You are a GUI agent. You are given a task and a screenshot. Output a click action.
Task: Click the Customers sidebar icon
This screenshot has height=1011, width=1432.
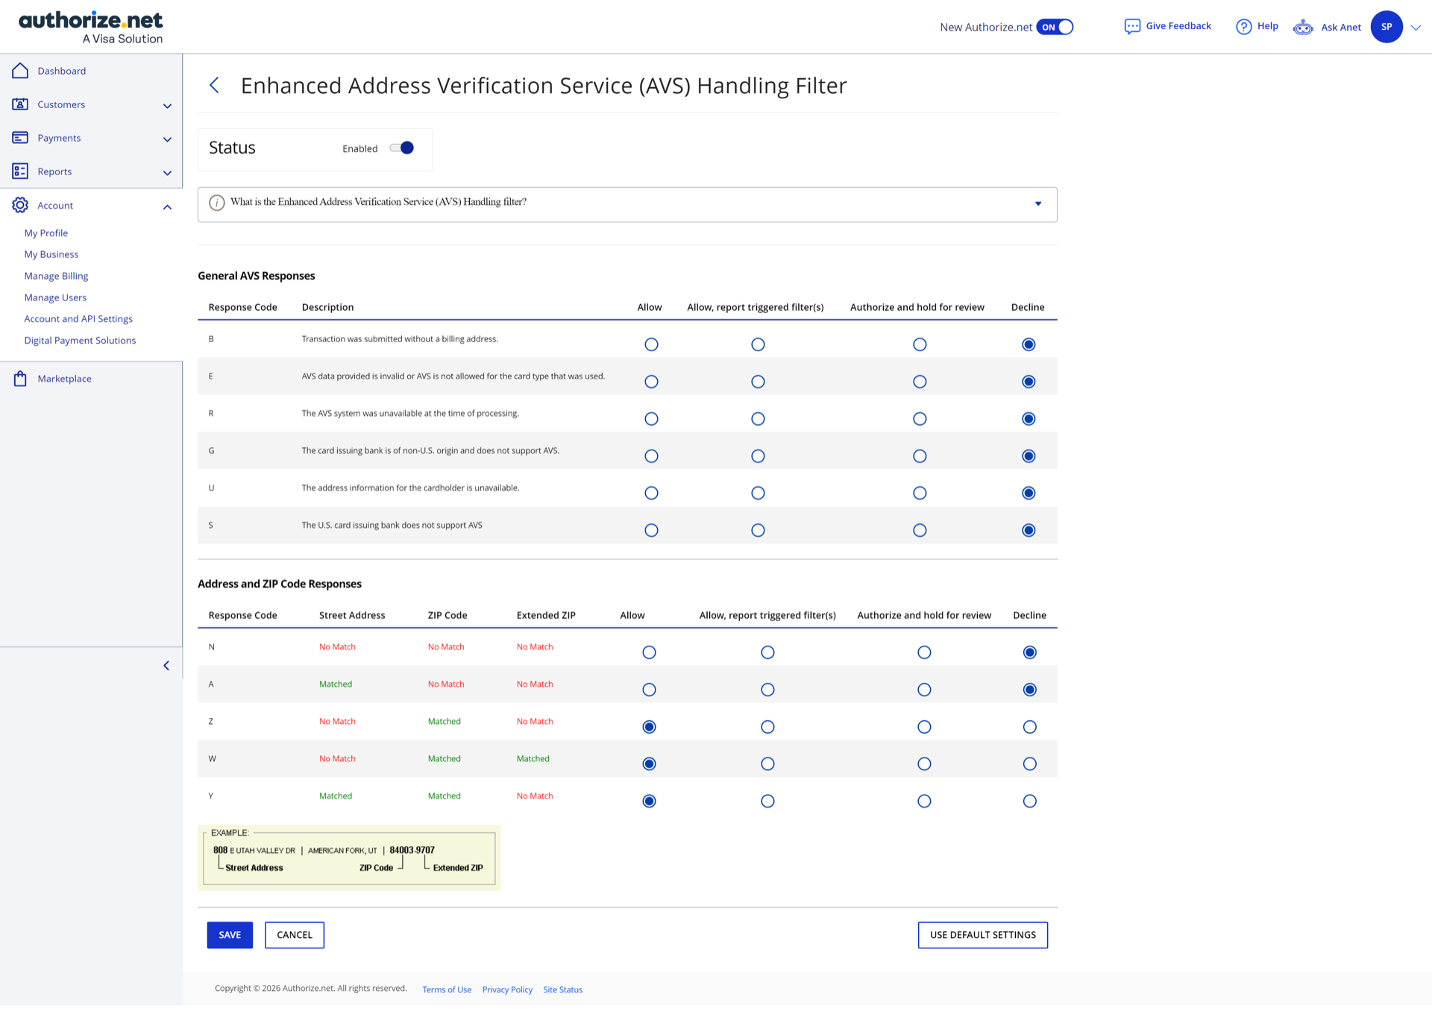click(x=20, y=104)
